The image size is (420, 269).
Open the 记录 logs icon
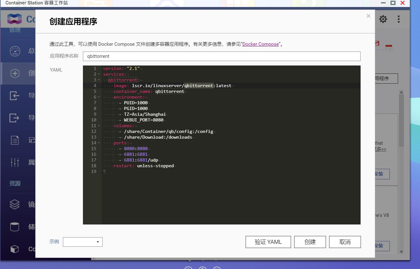[15, 140]
